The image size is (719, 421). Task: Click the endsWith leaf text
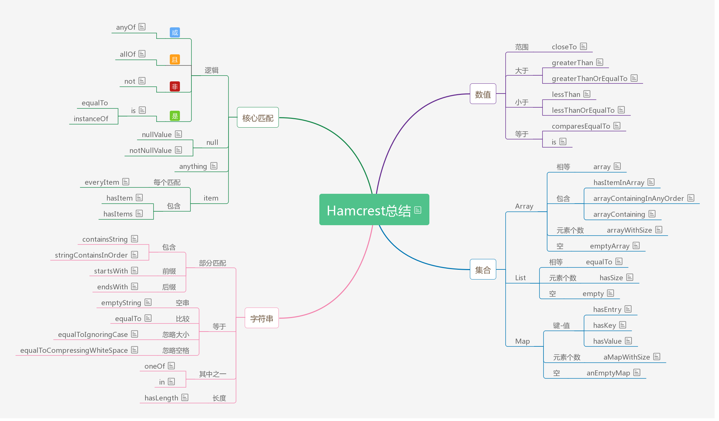tap(113, 287)
